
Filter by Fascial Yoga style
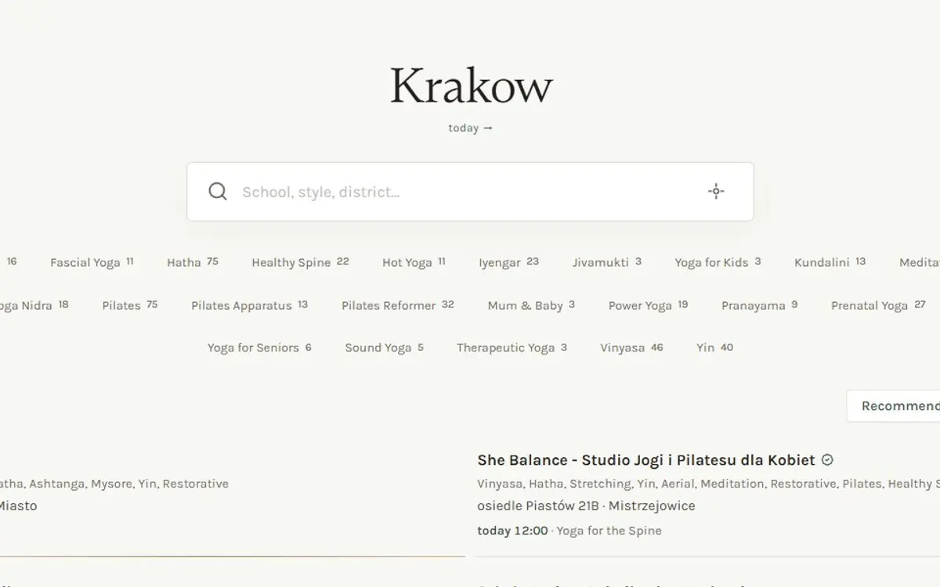(92, 262)
